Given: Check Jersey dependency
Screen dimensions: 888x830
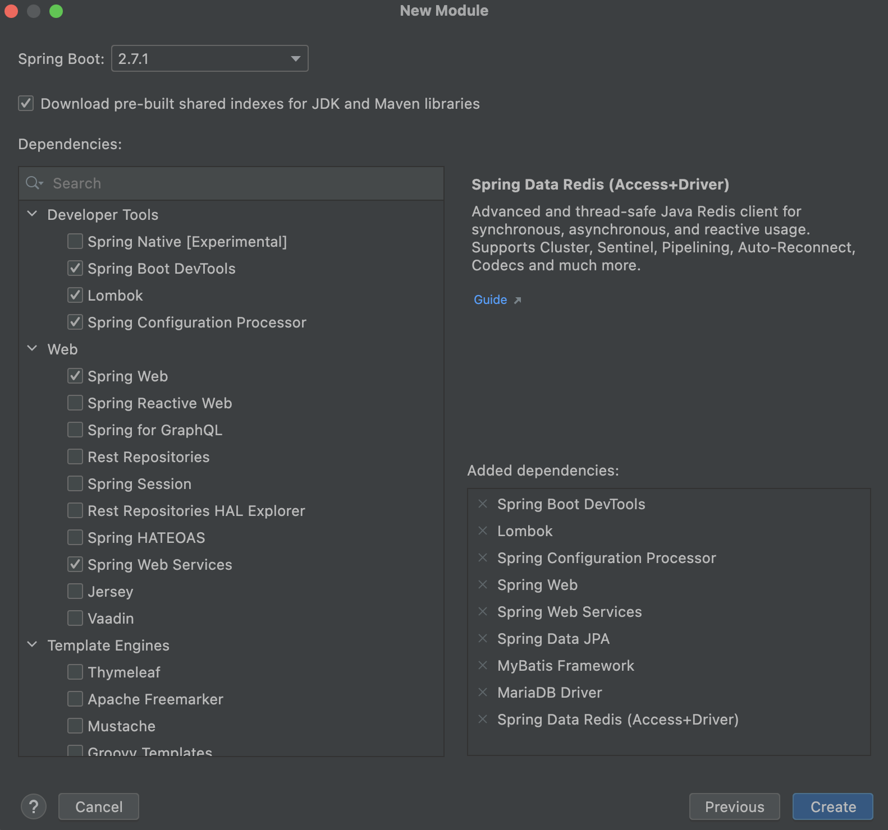Looking at the screenshot, I should pyautogui.click(x=75, y=591).
